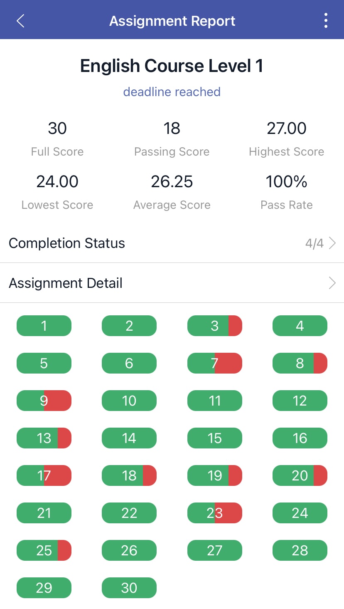Tap question 20 pill
Viewport: 344px width, 609px height.
point(300,475)
